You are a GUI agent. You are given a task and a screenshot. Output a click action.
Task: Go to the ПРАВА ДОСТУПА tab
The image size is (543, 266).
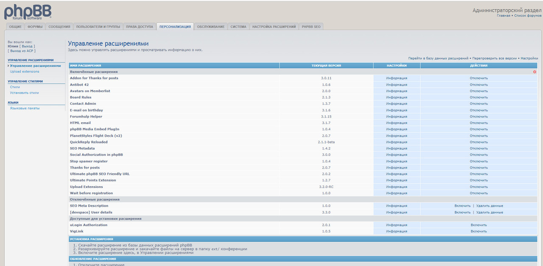(x=140, y=27)
